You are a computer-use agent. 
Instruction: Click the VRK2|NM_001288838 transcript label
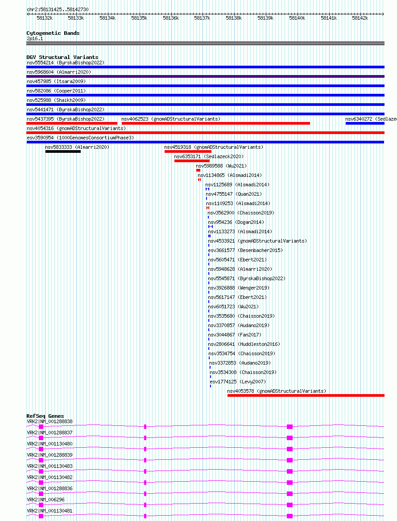[50, 421]
